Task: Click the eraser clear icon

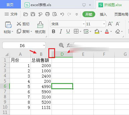Action: (118, 31)
